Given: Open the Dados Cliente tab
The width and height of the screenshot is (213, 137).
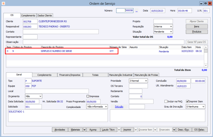Looking at the screenshot, I should pos(45,15).
